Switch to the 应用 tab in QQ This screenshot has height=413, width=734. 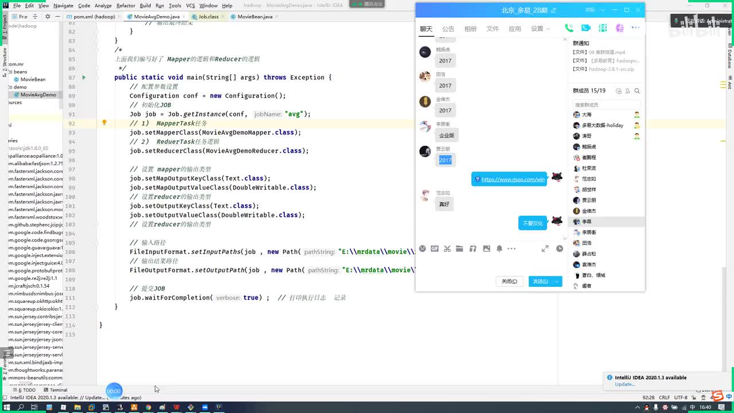[x=515, y=29]
